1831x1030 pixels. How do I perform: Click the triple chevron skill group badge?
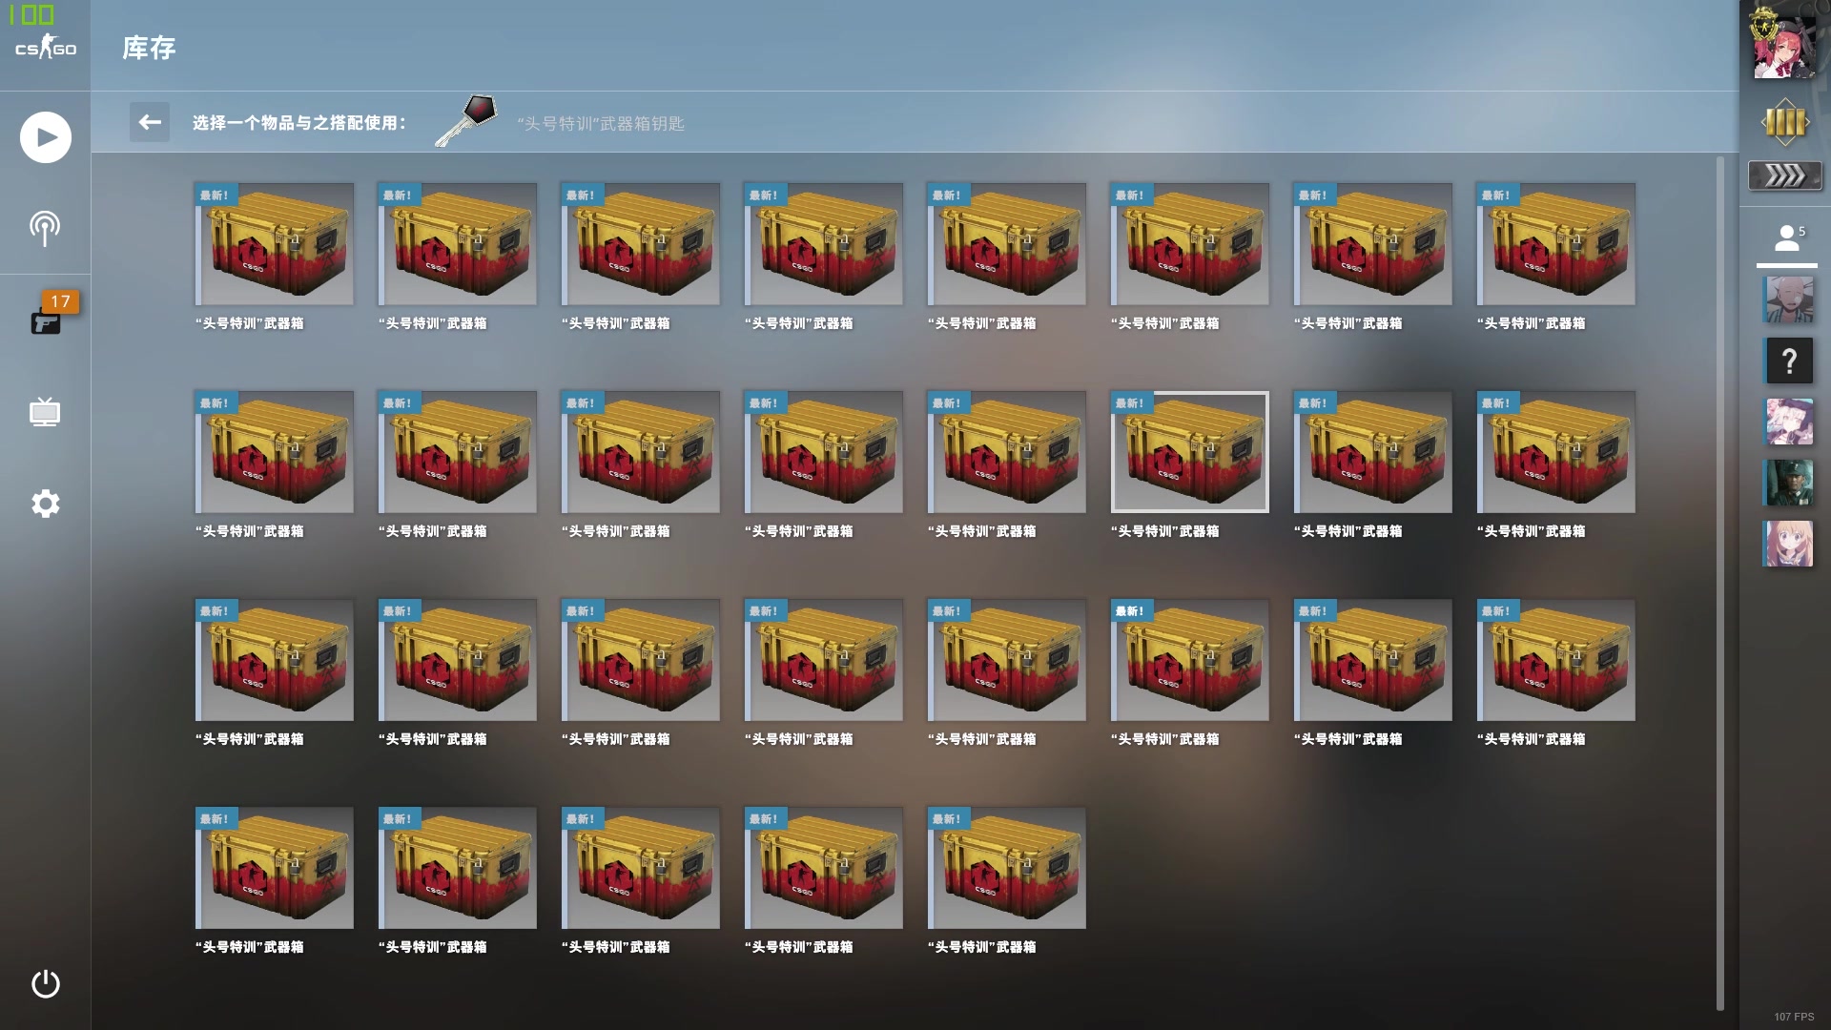1784,175
